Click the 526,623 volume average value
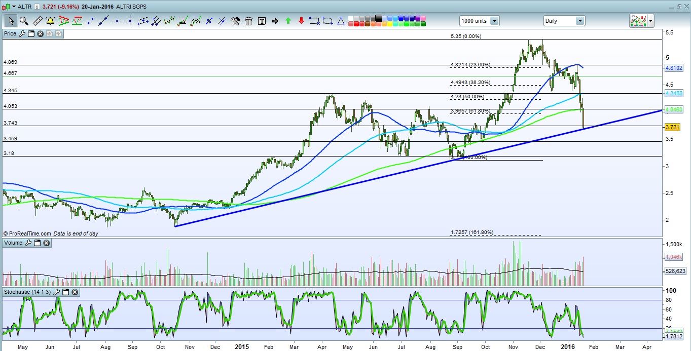This screenshot has height=351, width=691. [675, 271]
